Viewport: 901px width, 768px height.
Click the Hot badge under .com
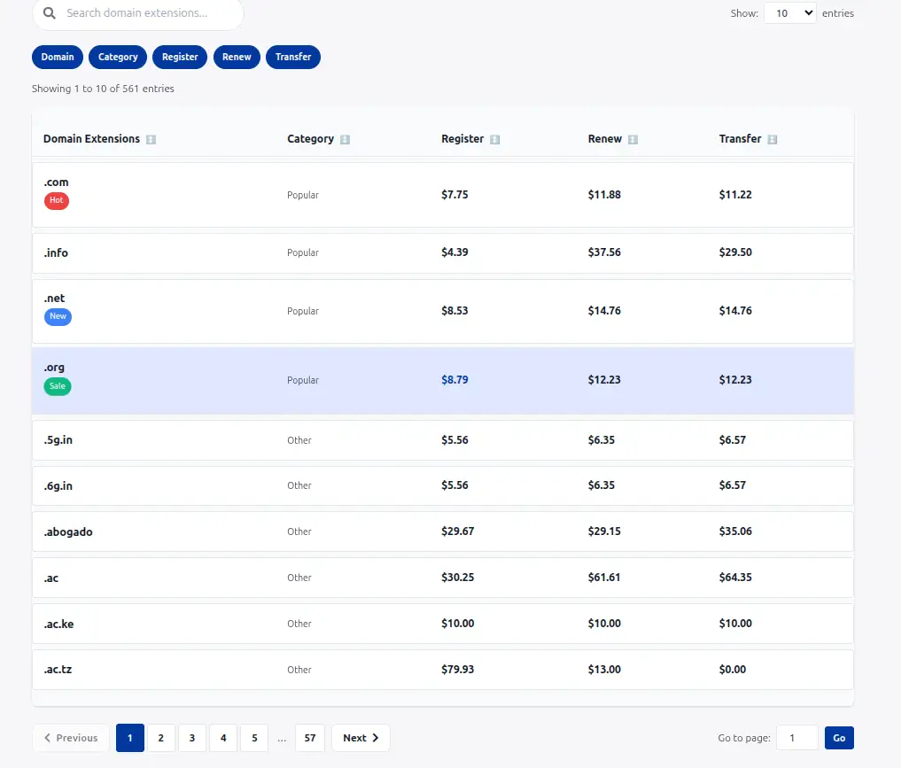[x=57, y=200]
